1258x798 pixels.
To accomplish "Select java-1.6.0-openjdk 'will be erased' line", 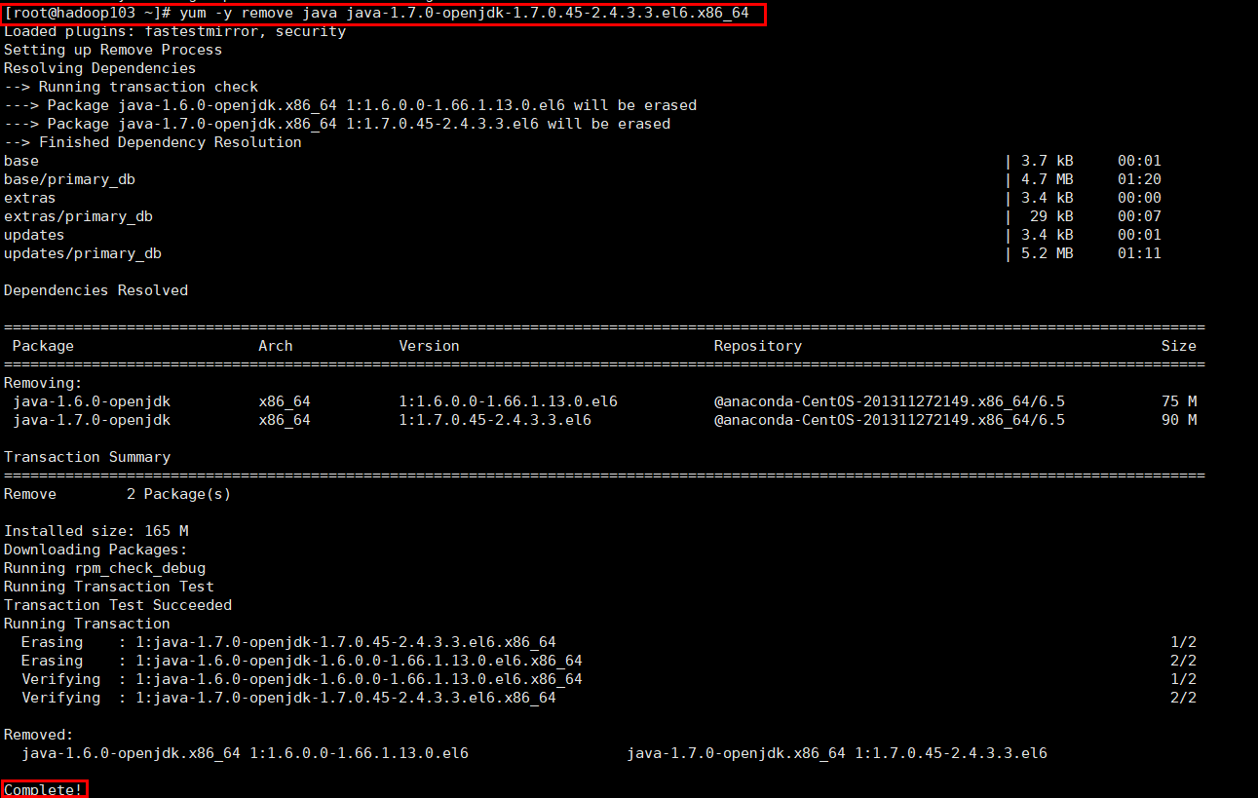I will 351,105.
